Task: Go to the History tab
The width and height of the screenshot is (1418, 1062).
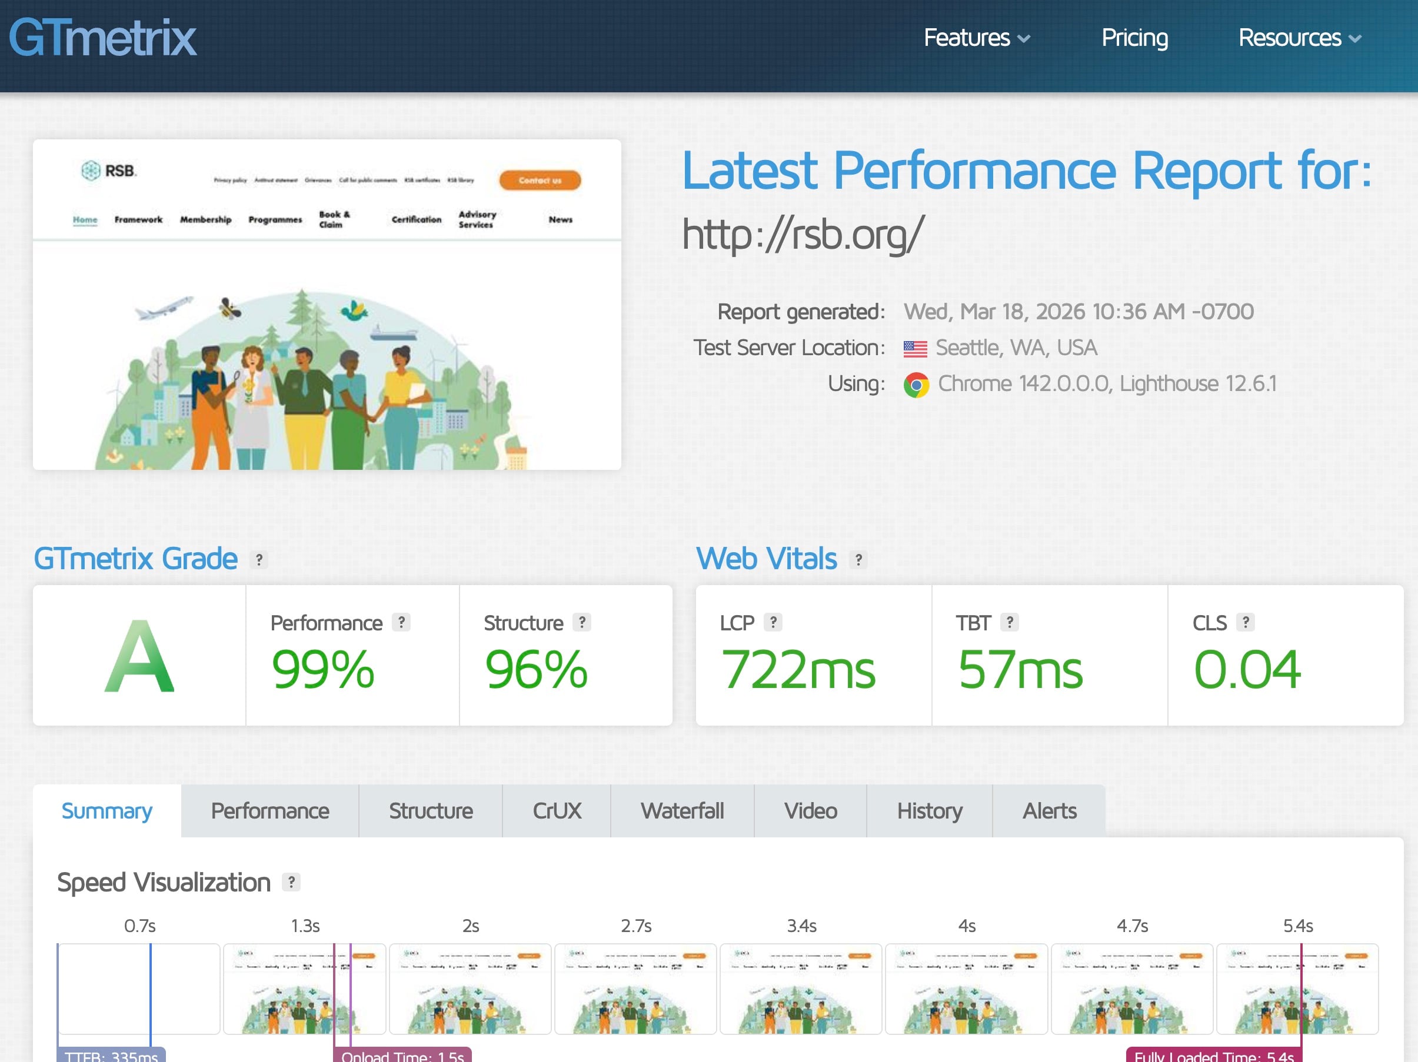Action: 929,811
